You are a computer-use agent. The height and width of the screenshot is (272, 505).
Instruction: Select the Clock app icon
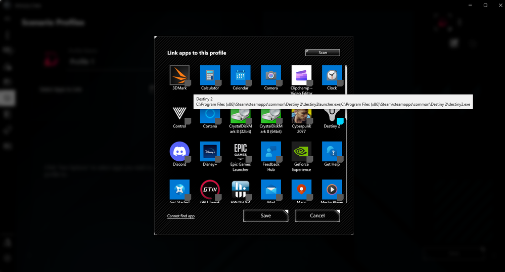(332, 75)
